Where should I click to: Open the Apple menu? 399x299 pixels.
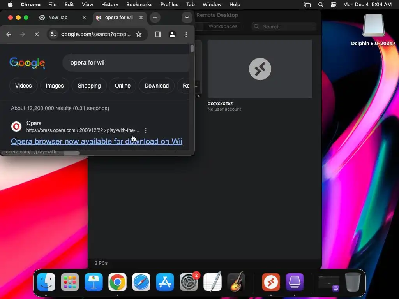click(10, 5)
